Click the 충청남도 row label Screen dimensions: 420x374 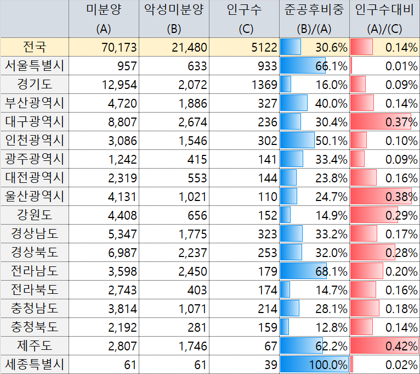pyautogui.click(x=35, y=308)
